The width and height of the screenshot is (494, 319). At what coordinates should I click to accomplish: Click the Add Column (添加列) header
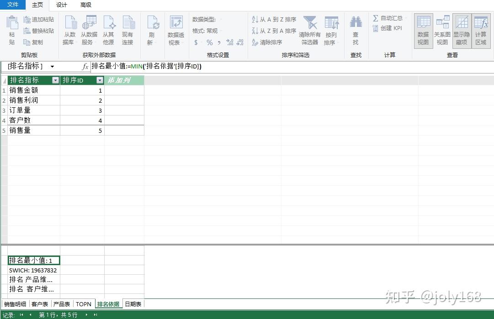point(124,80)
